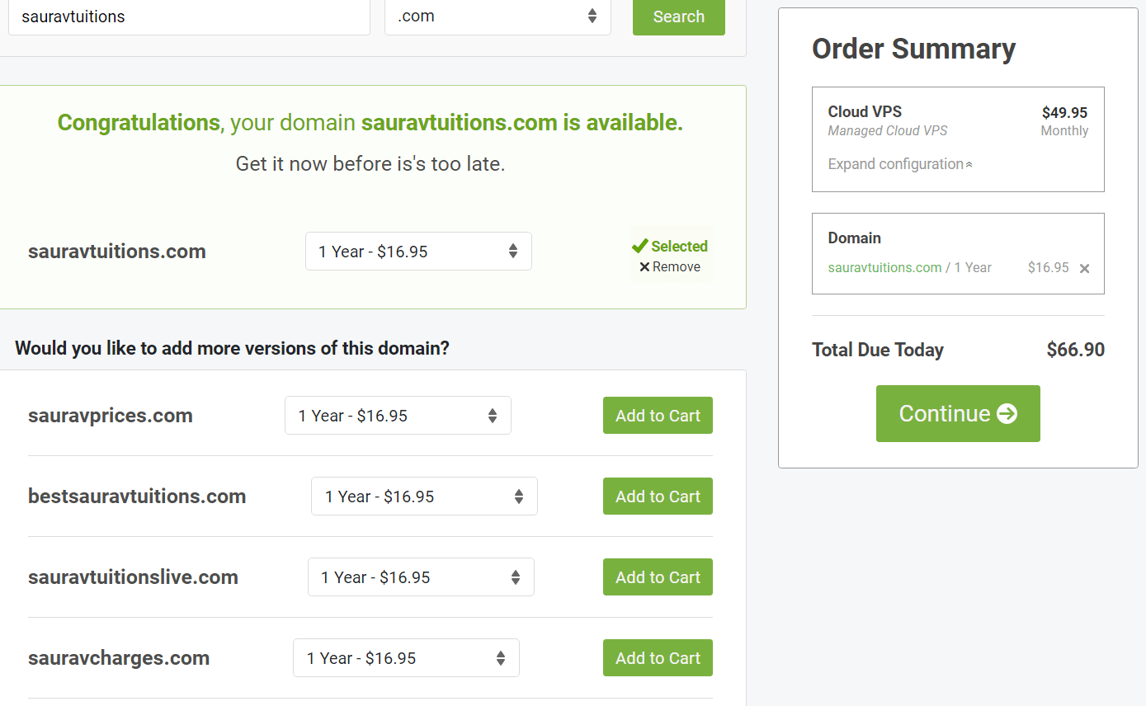Click the chevron icon after Expand configuration
The image size is (1146, 706).
tap(967, 162)
